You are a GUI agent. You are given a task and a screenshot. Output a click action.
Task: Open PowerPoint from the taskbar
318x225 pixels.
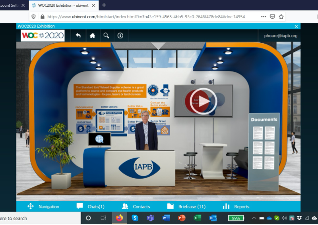pos(182,218)
